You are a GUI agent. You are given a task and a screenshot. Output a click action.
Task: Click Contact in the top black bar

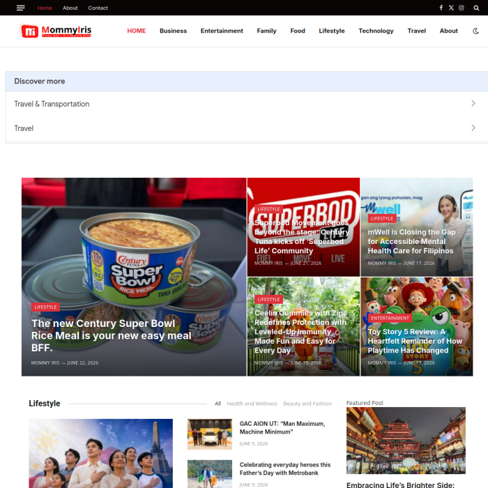click(x=98, y=8)
